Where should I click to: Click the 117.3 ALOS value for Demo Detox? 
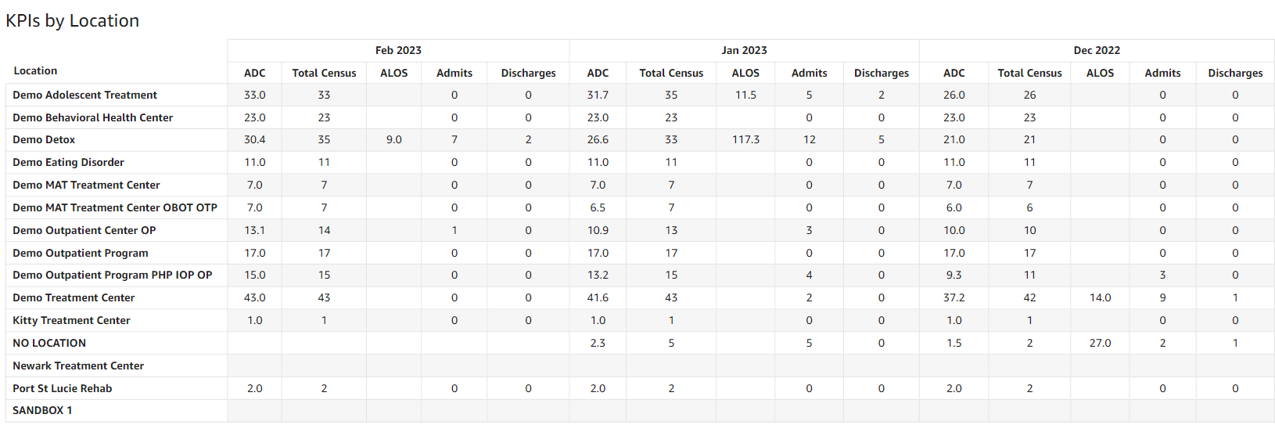745,139
